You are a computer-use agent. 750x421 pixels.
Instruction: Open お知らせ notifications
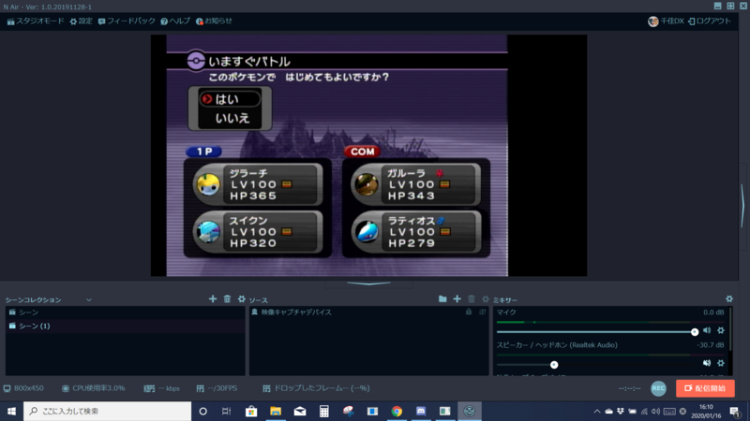tap(214, 21)
